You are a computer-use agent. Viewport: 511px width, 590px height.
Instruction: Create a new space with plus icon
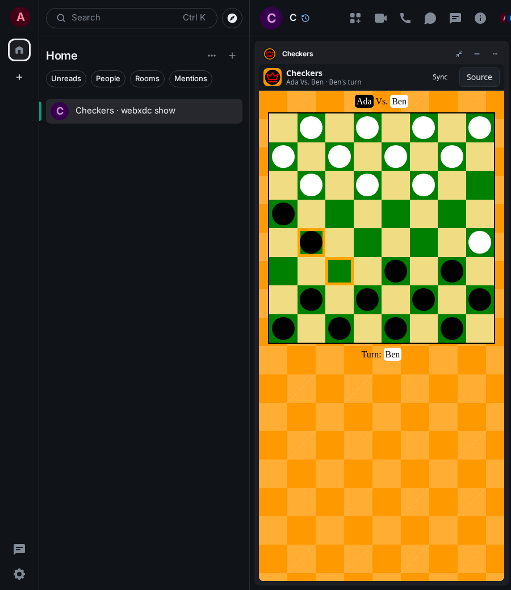click(19, 77)
